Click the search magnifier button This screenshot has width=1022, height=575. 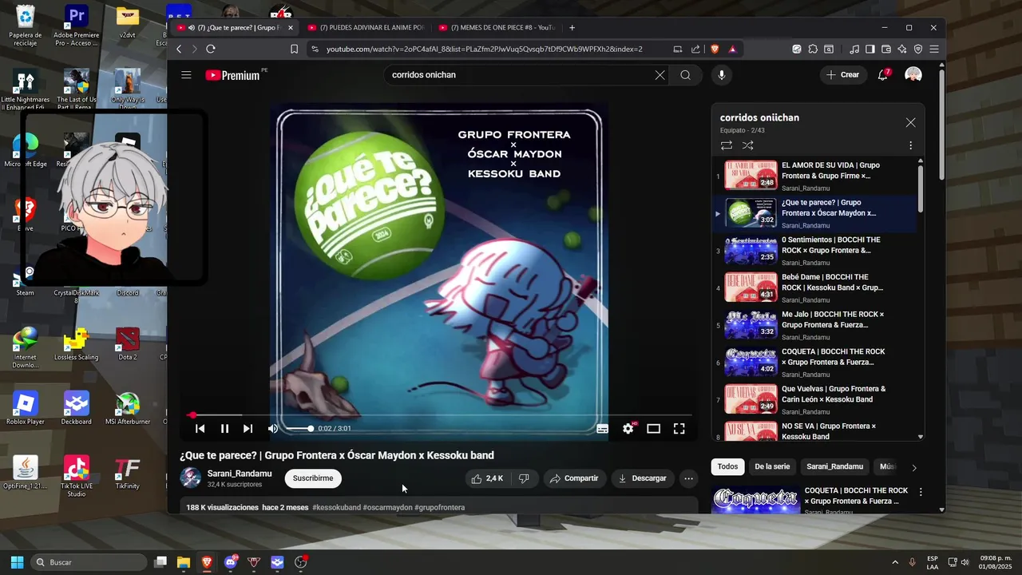click(685, 75)
